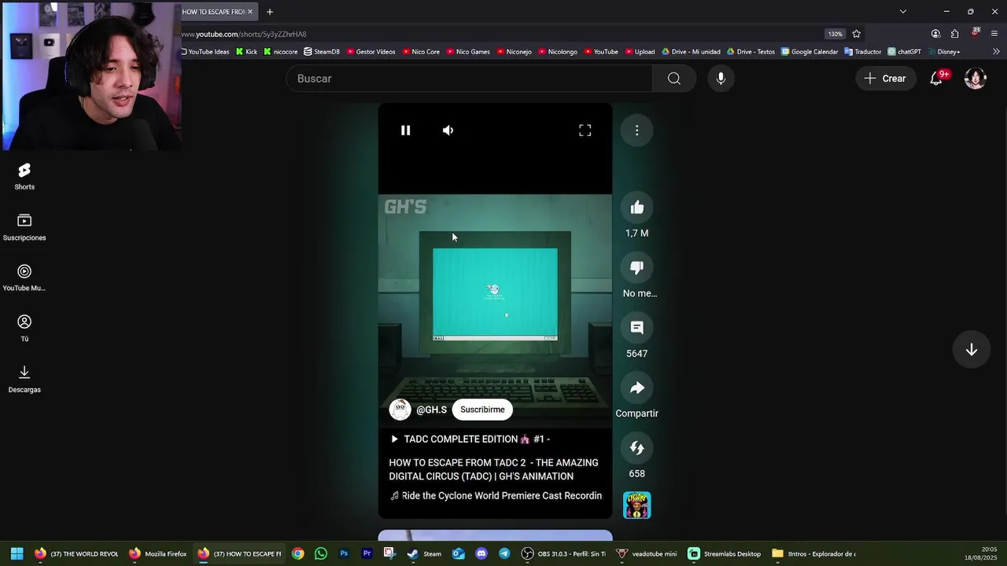This screenshot has height=566, width=1007.
Task: Open the Kick bookmark
Action: (247, 52)
